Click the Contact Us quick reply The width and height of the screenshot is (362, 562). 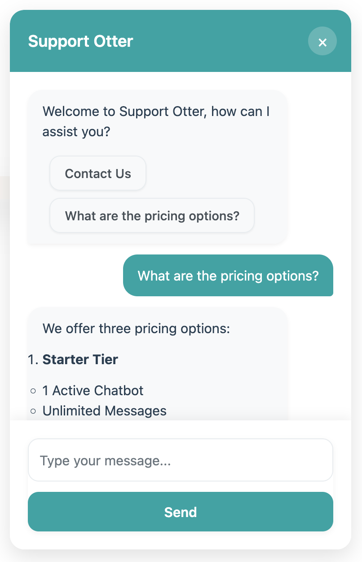click(x=98, y=174)
